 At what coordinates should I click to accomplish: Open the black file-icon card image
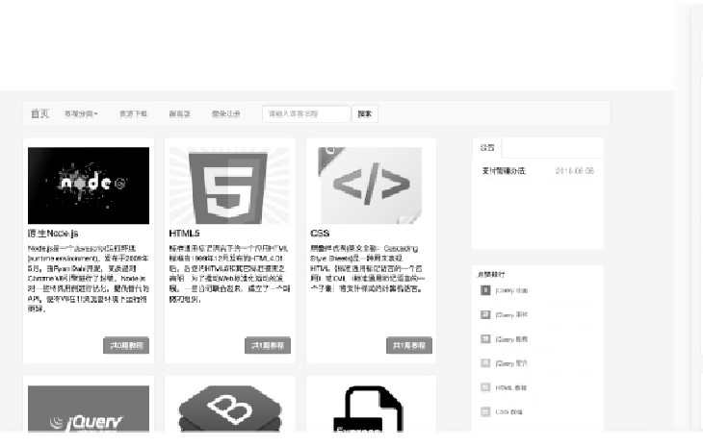pos(368,409)
